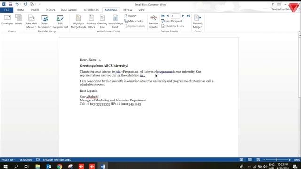This screenshot has height=169, width=301.
Task: Click the Word icon in the taskbar
Action: tap(103, 166)
